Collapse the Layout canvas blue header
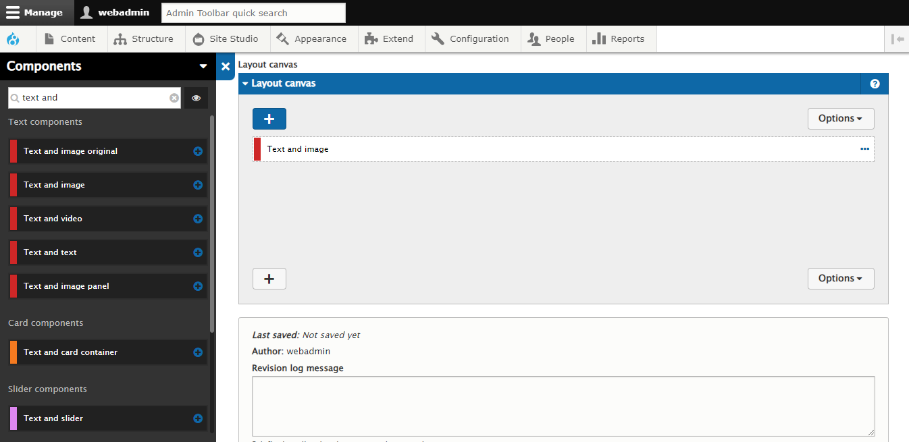The image size is (909, 442). tap(550, 84)
